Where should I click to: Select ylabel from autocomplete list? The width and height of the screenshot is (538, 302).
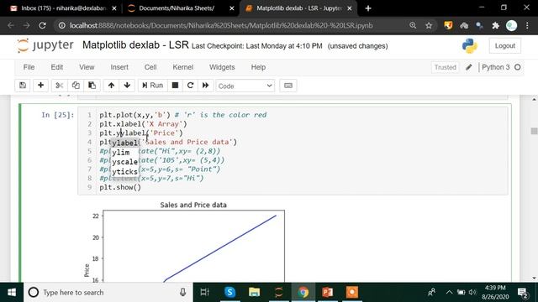pyautogui.click(x=124, y=143)
